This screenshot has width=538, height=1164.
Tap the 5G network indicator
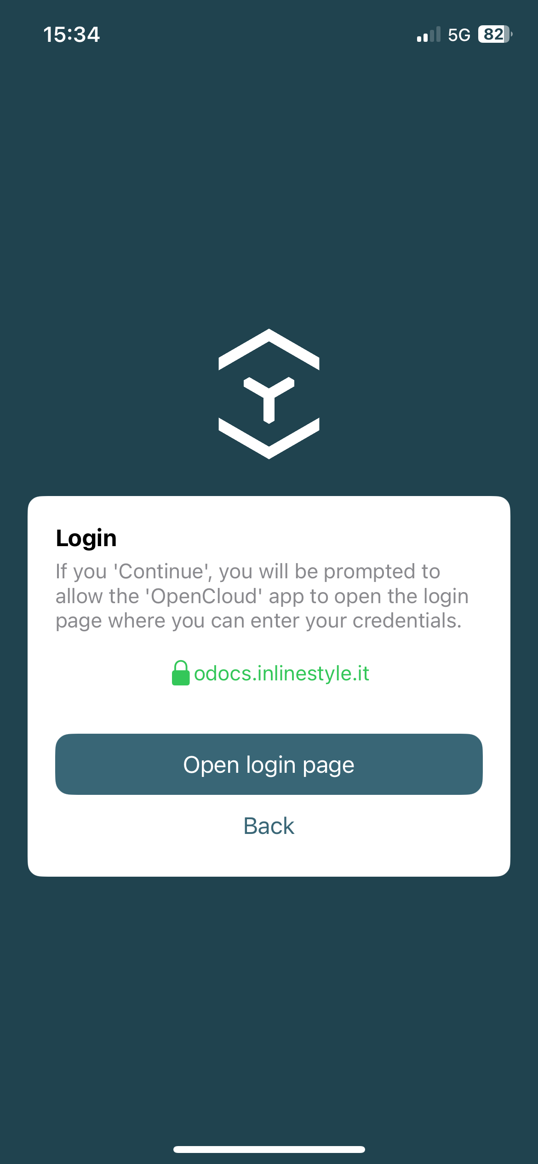(459, 35)
